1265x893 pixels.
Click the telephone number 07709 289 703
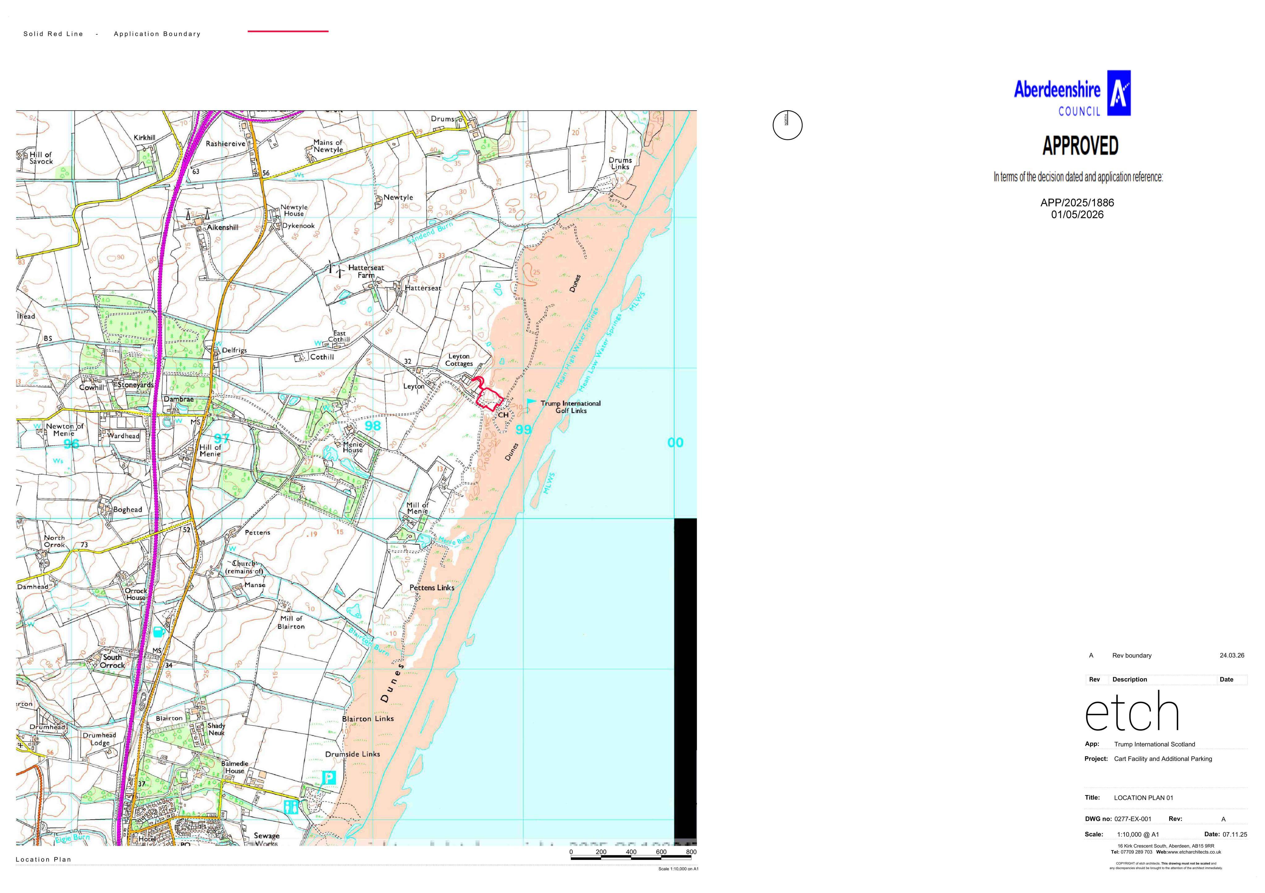pyautogui.click(x=1137, y=852)
